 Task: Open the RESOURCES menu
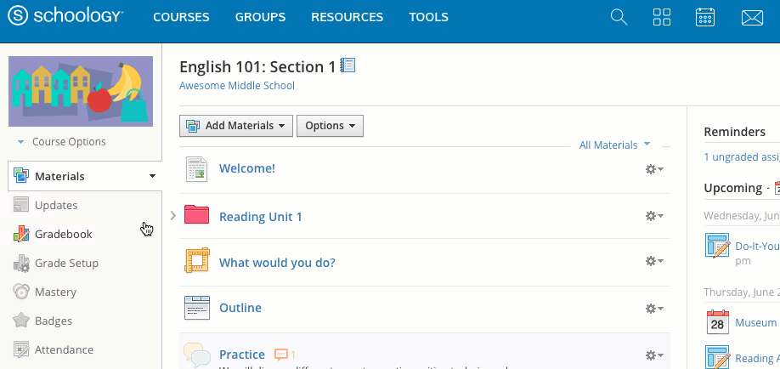tap(347, 17)
